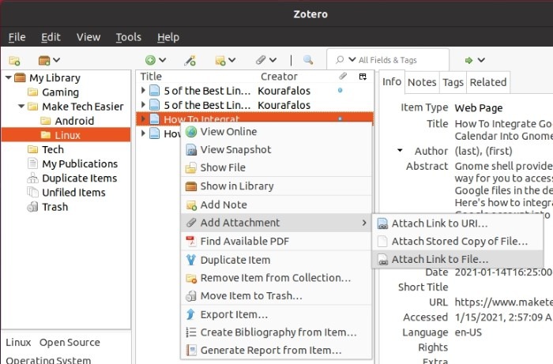Viewport: 553px width, 364px height.
Task: Click the Creator column header
Action: click(279, 77)
